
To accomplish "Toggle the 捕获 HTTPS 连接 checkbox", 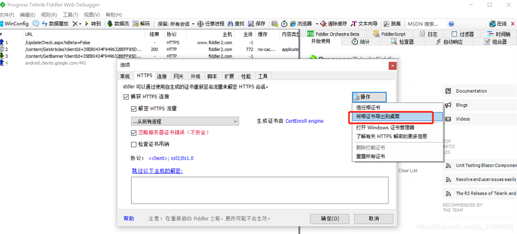I will click(126, 97).
